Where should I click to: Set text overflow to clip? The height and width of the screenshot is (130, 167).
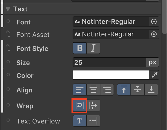point(80,121)
